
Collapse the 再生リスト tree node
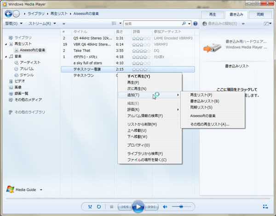(x=6, y=44)
